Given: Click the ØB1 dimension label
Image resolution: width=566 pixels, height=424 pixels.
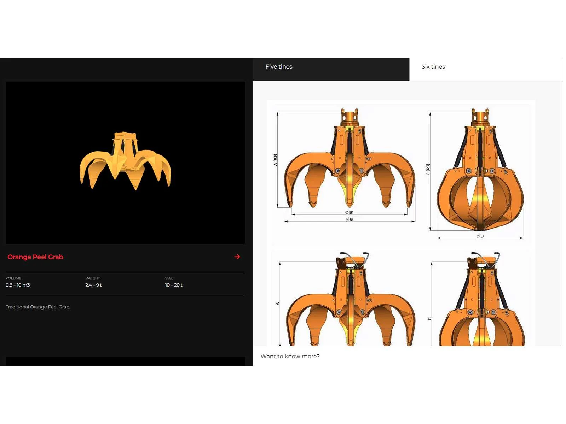Looking at the screenshot, I should [350, 212].
